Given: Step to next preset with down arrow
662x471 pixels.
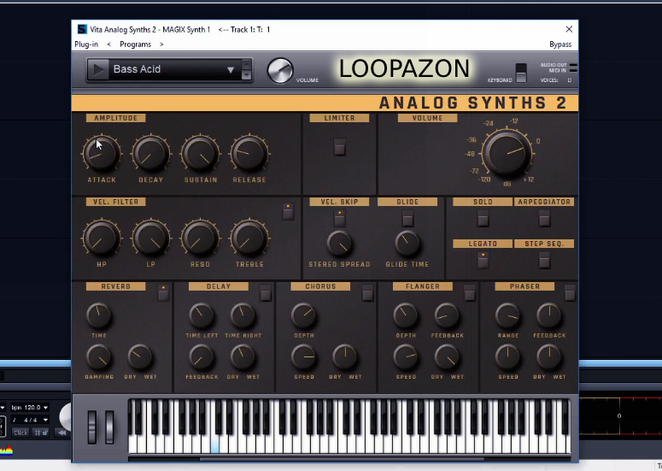Looking at the screenshot, I should (246, 74).
